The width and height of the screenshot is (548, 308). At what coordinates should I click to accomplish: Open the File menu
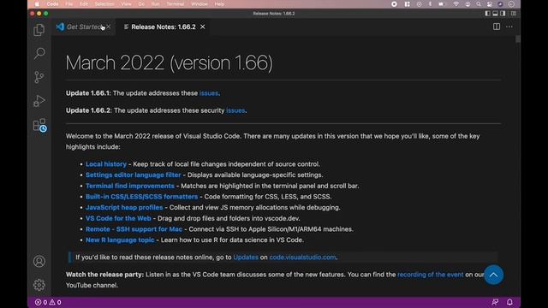68,4
